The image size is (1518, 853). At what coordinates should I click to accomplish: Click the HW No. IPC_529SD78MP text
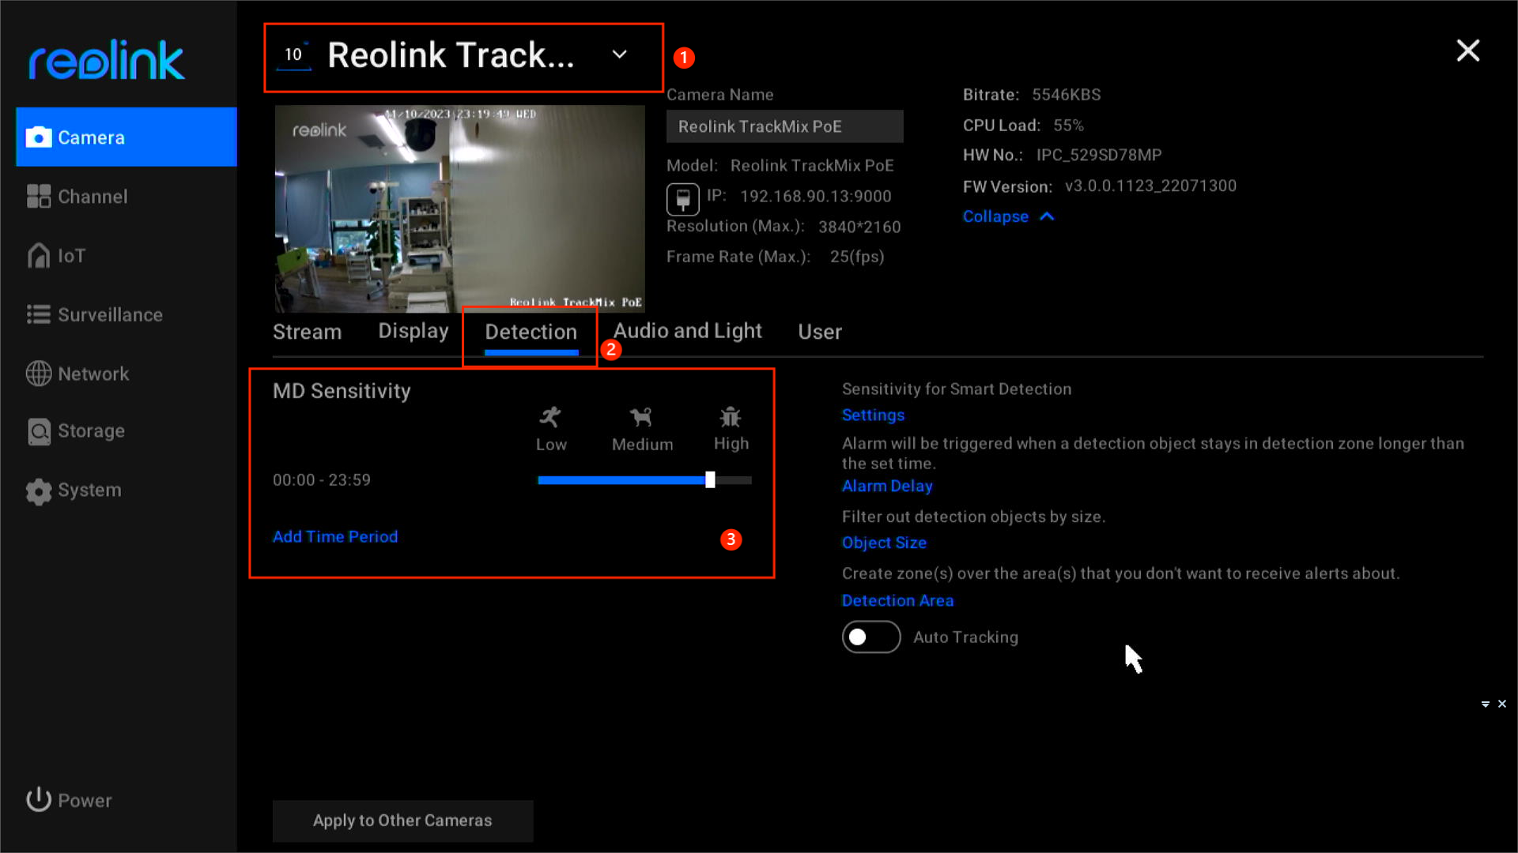tap(1099, 155)
